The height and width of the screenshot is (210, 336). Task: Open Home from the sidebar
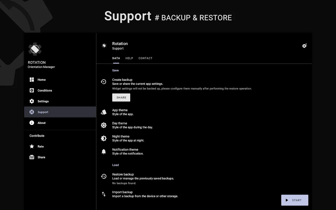(60, 80)
